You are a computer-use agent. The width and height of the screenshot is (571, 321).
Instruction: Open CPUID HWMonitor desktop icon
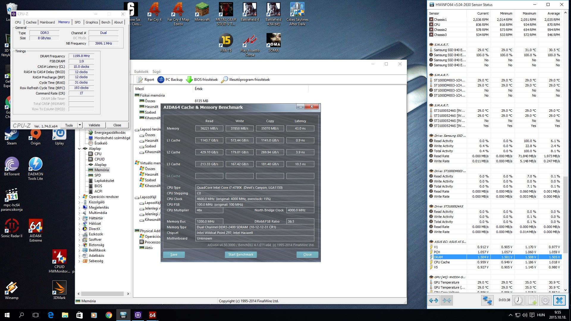59,262
